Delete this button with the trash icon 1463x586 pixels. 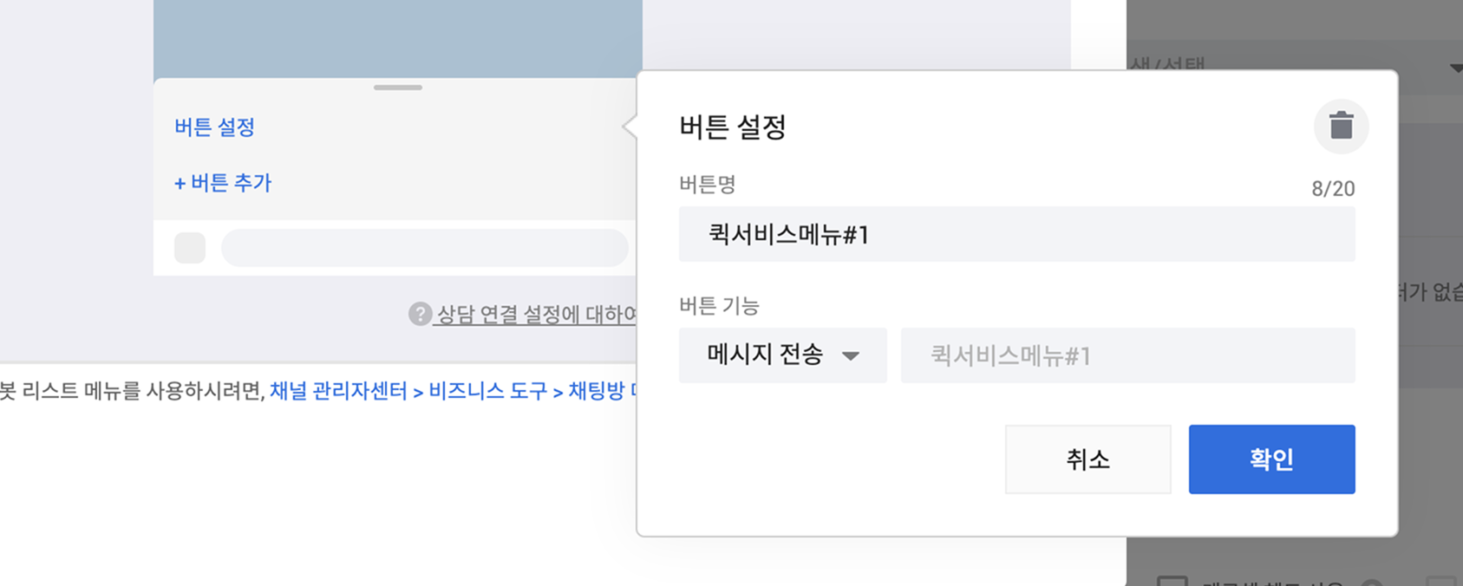(1341, 127)
